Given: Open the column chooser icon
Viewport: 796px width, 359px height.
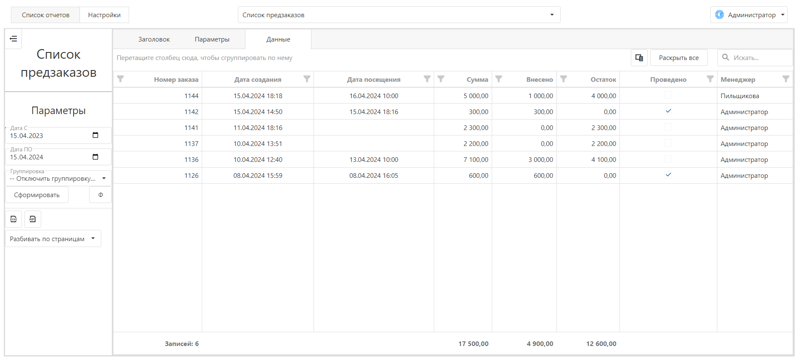Looking at the screenshot, I should coord(639,58).
